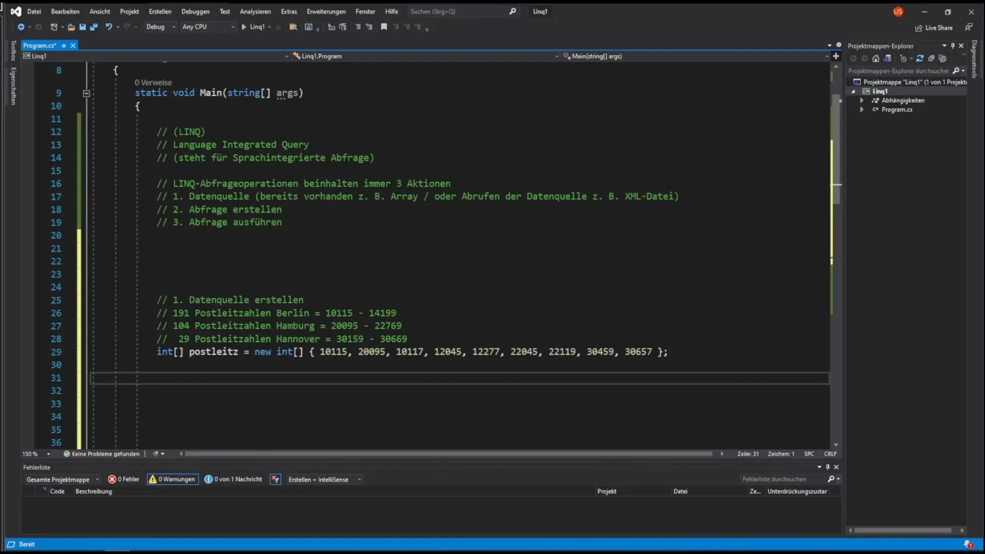This screenshot has width=985, height=554.
Task: Open the Erweiterungen menu
Action: coord(326,11)
